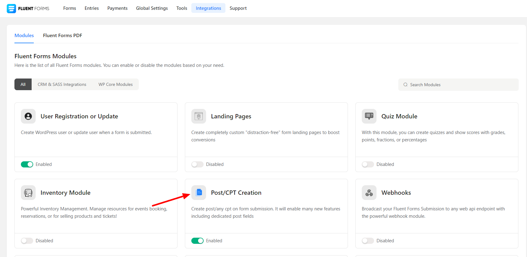Disable the User Registration or Update module
The width and height of the screenshot is (527, 257).
27,164
